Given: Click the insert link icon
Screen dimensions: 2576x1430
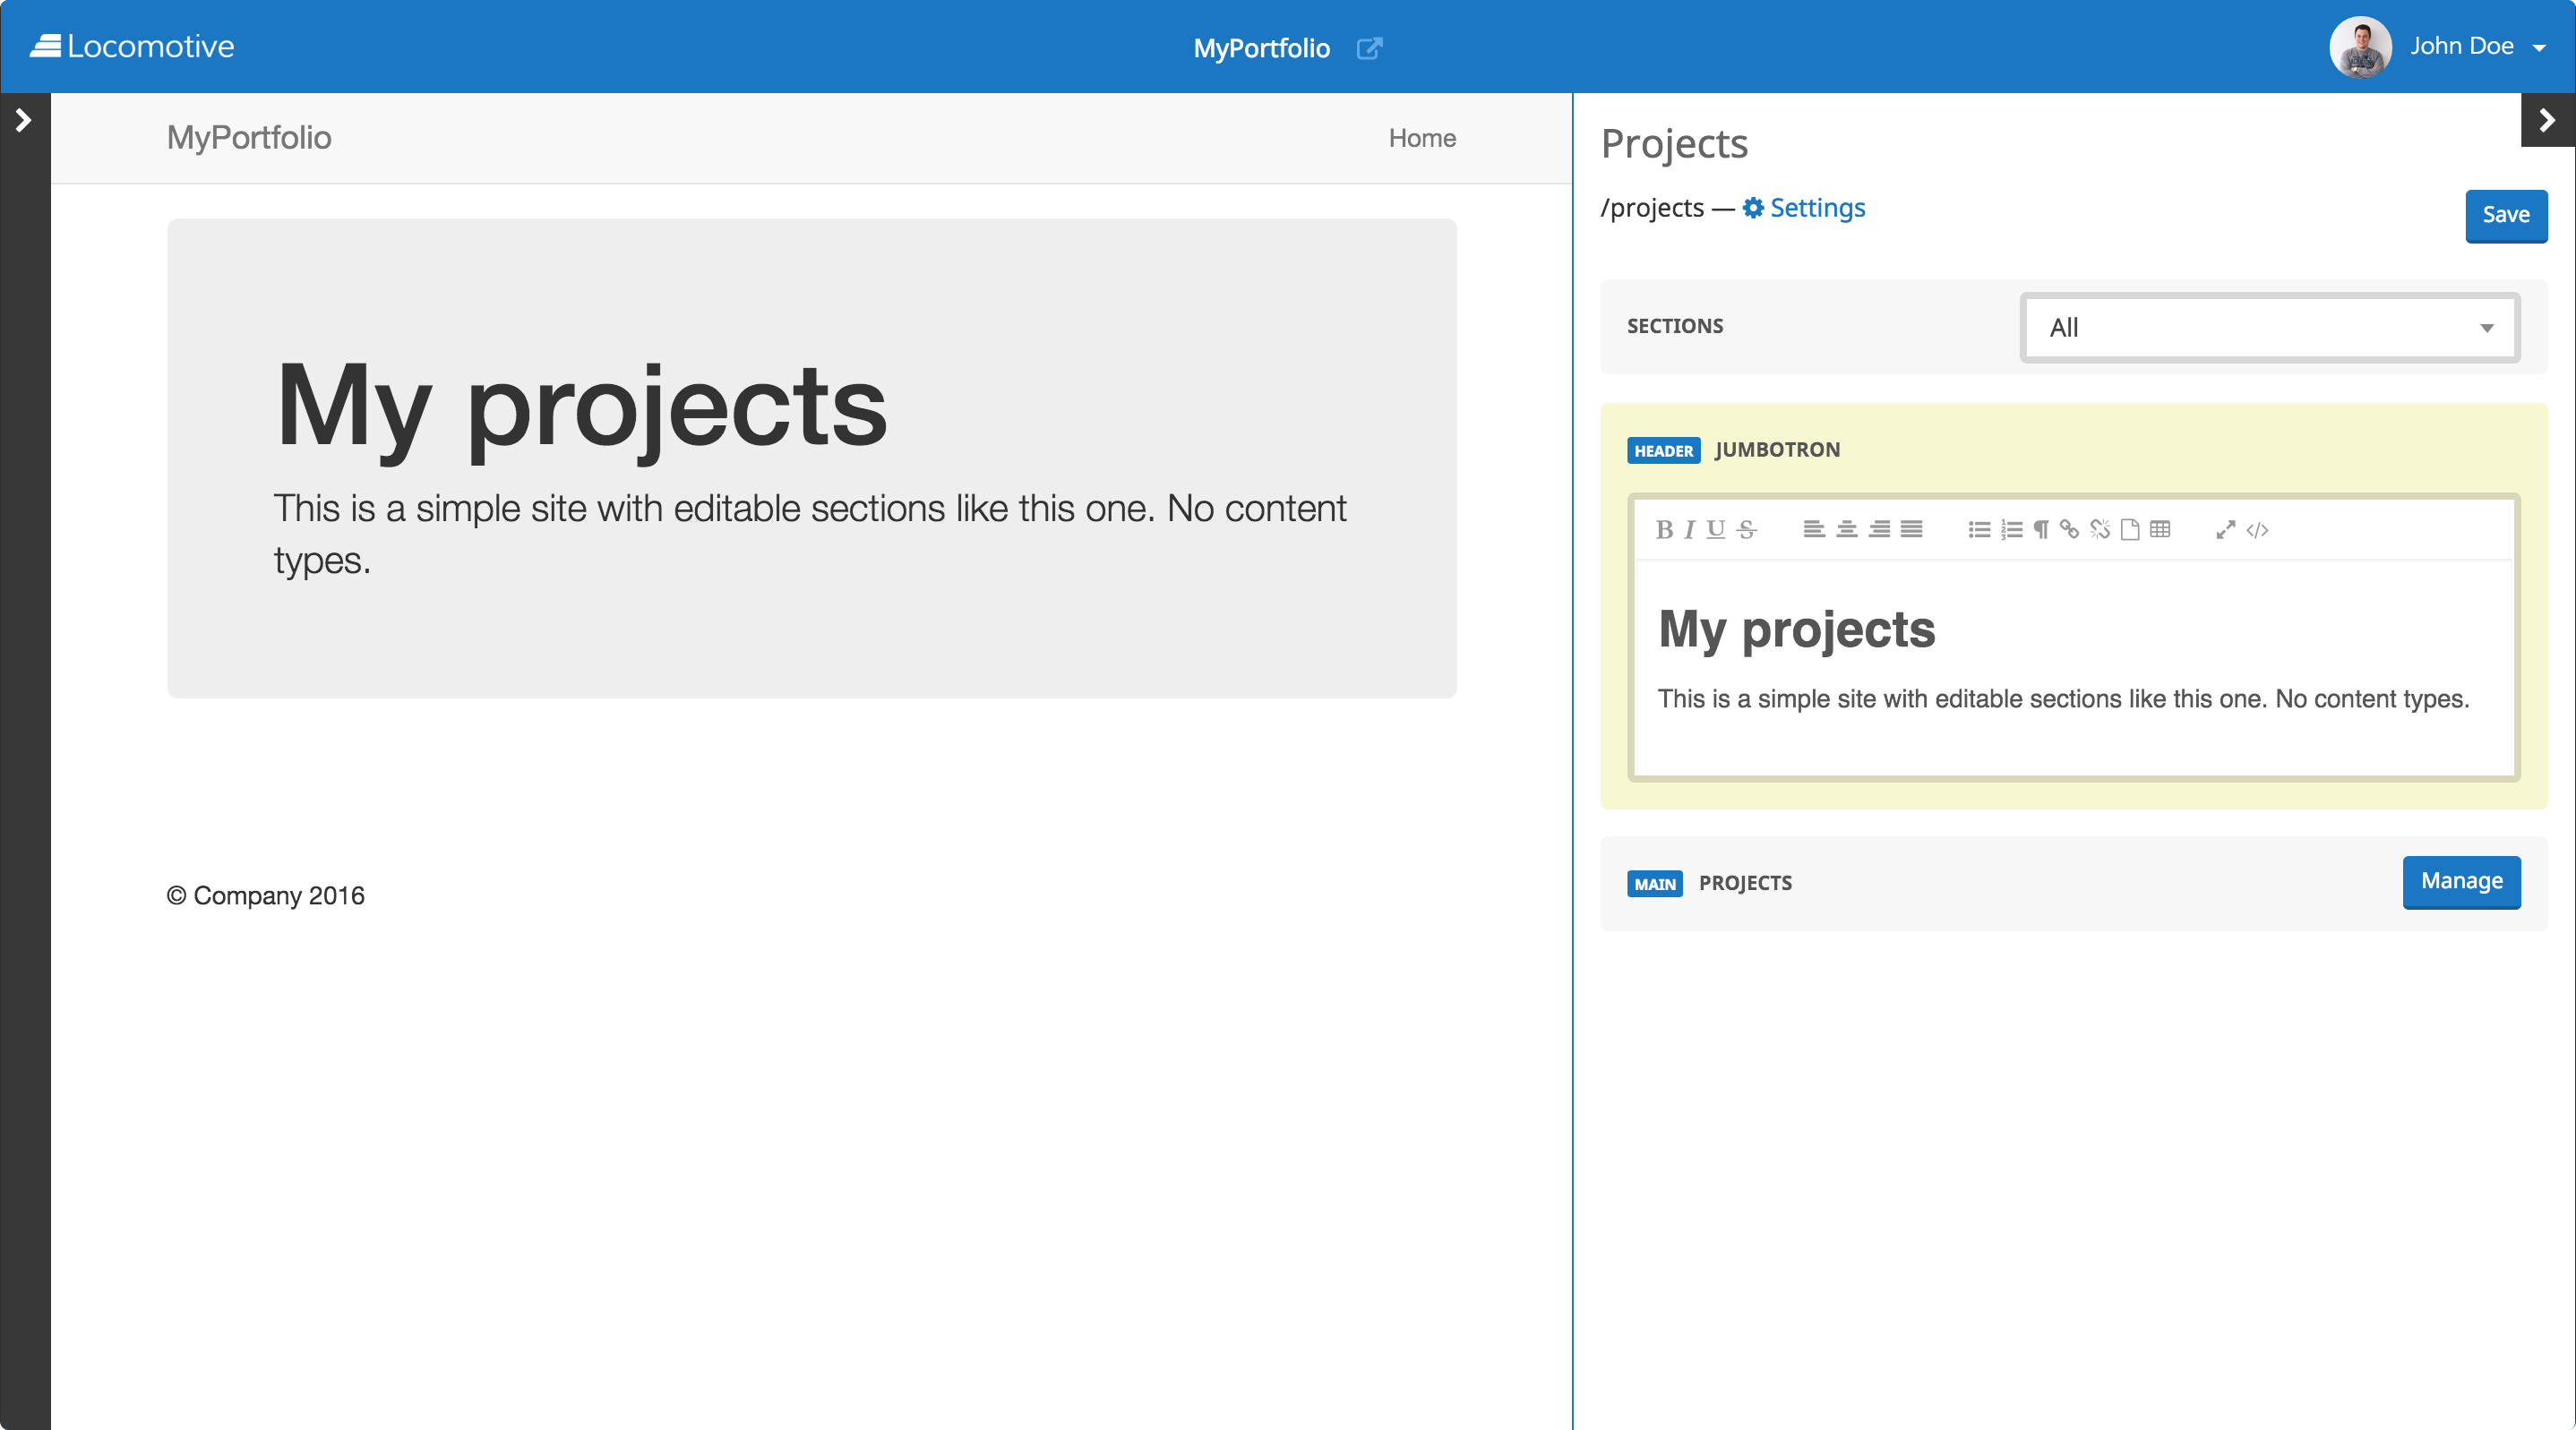Looking at the screenshot, I should point(2069,530).
